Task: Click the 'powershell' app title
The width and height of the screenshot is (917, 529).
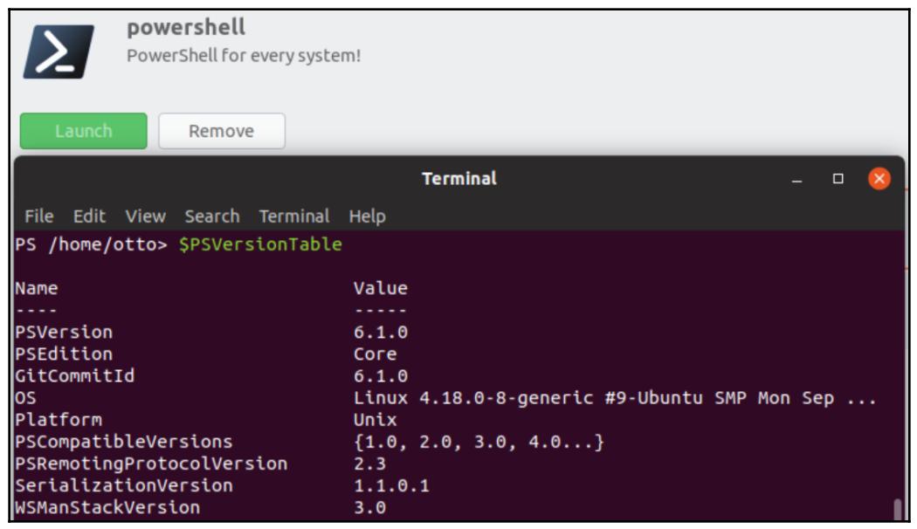Action: (x=186, y=27)
